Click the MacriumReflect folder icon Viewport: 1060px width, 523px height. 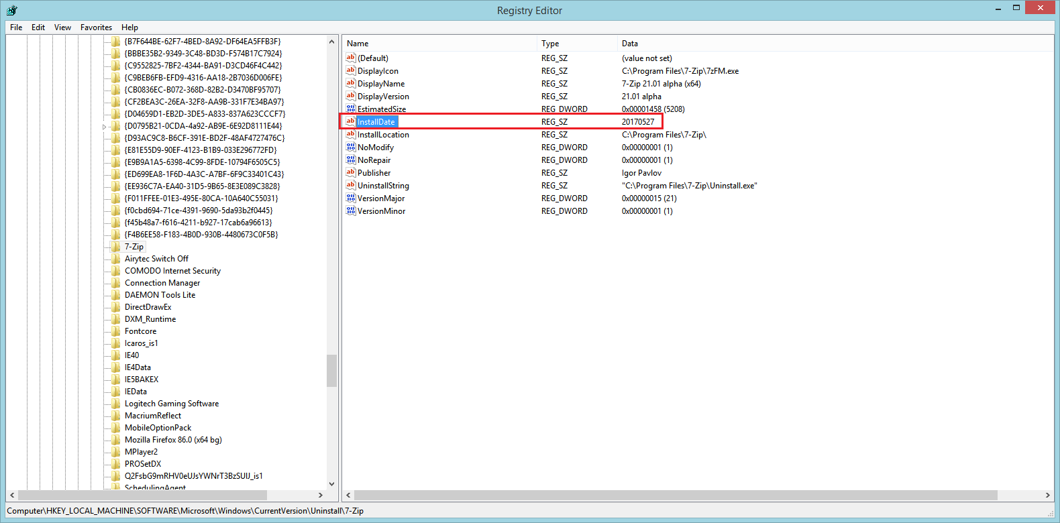coord(116,416)
